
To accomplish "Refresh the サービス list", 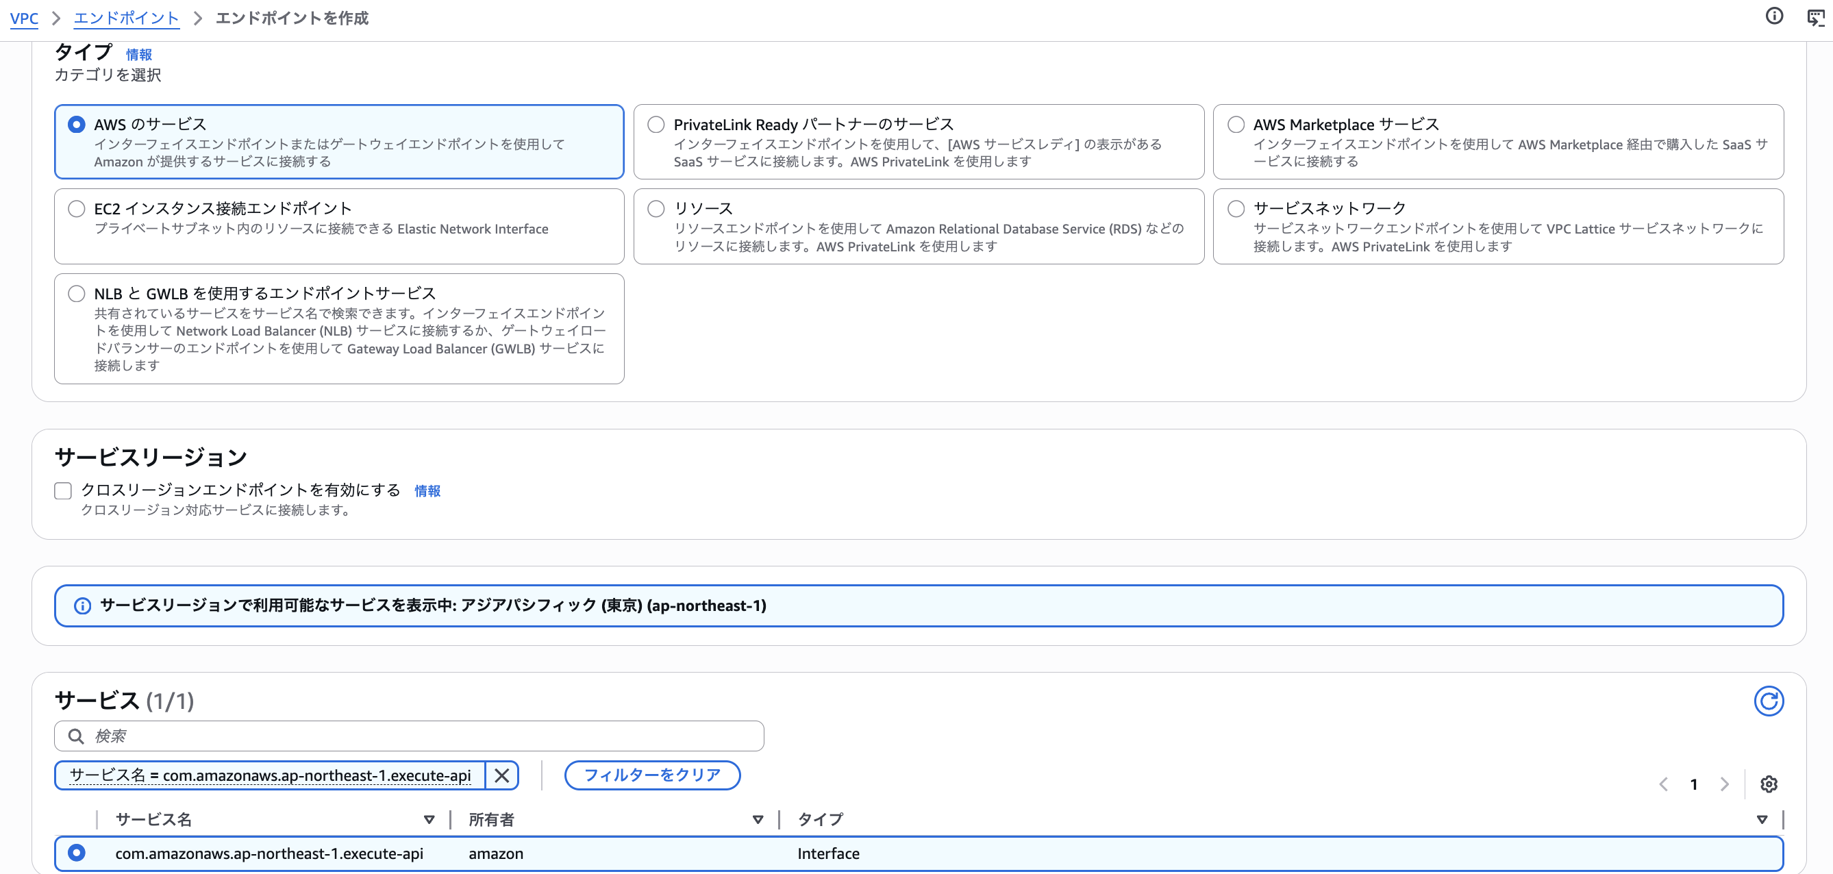I will coord(1770,700).
